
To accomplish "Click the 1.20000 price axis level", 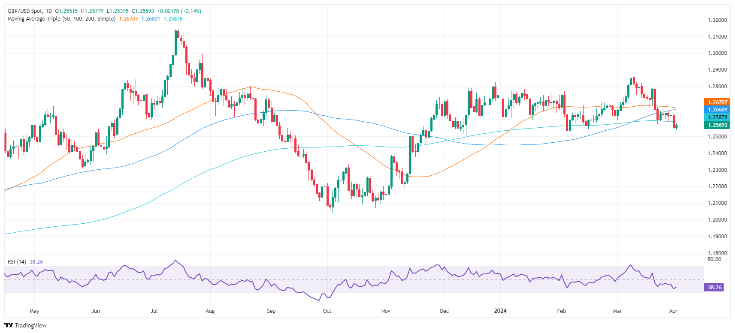I will pyautogui.click(x=717, y=220).
